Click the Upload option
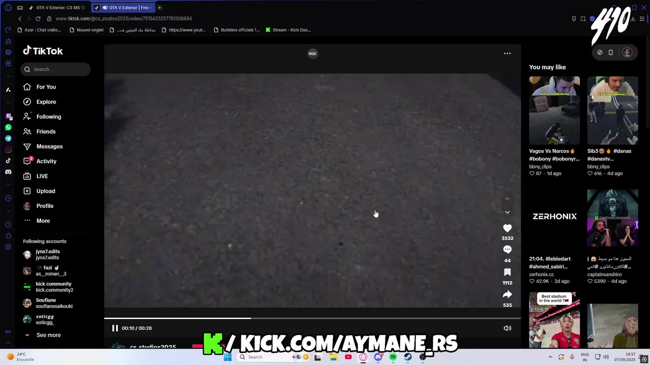This screenshot has height=365, width=650. (x=39, y=191)
